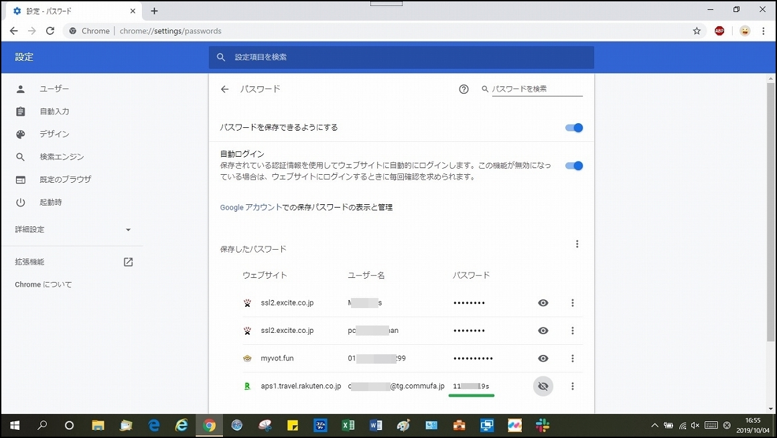Open Word from taskbar
This screenshot has width=777, height=438.
tap(376, 426)
